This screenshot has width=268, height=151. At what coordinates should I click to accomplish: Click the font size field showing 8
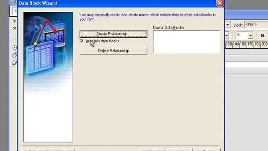click(x=242, y=35)
